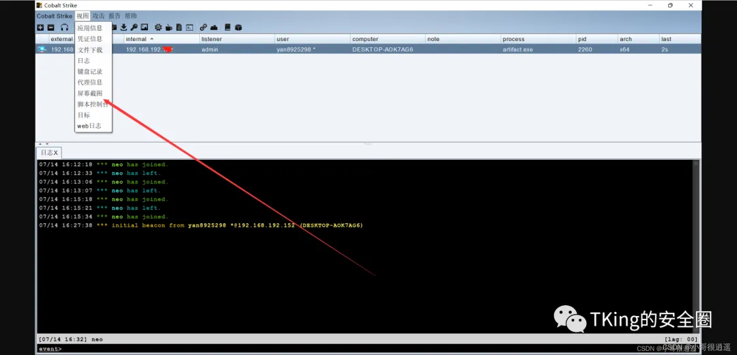737x355 pixels.
Task: Select the artifact.exe process cell
Action: pyautogui.click(x=538, y=49)
